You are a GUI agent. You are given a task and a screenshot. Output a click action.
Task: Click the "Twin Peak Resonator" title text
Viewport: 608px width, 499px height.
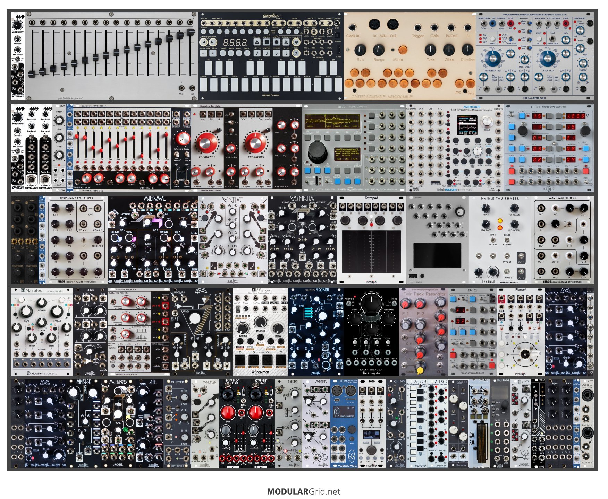[x=424, y=294]
